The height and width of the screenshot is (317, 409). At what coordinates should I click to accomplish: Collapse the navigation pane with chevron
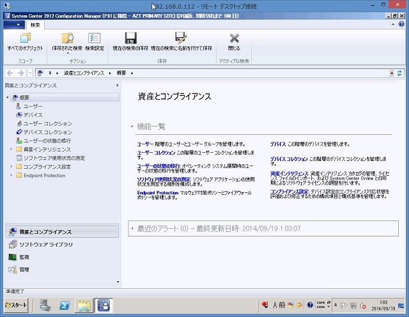[117, 85]
